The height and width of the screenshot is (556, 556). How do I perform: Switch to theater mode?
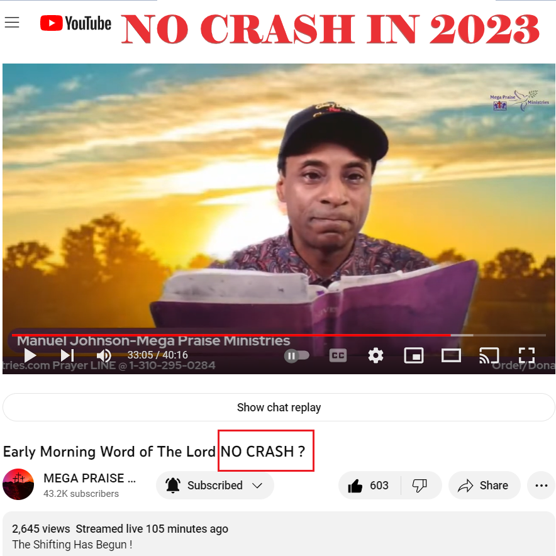point(451,355)
